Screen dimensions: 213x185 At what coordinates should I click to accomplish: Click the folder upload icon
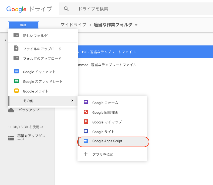coord(16,58)
